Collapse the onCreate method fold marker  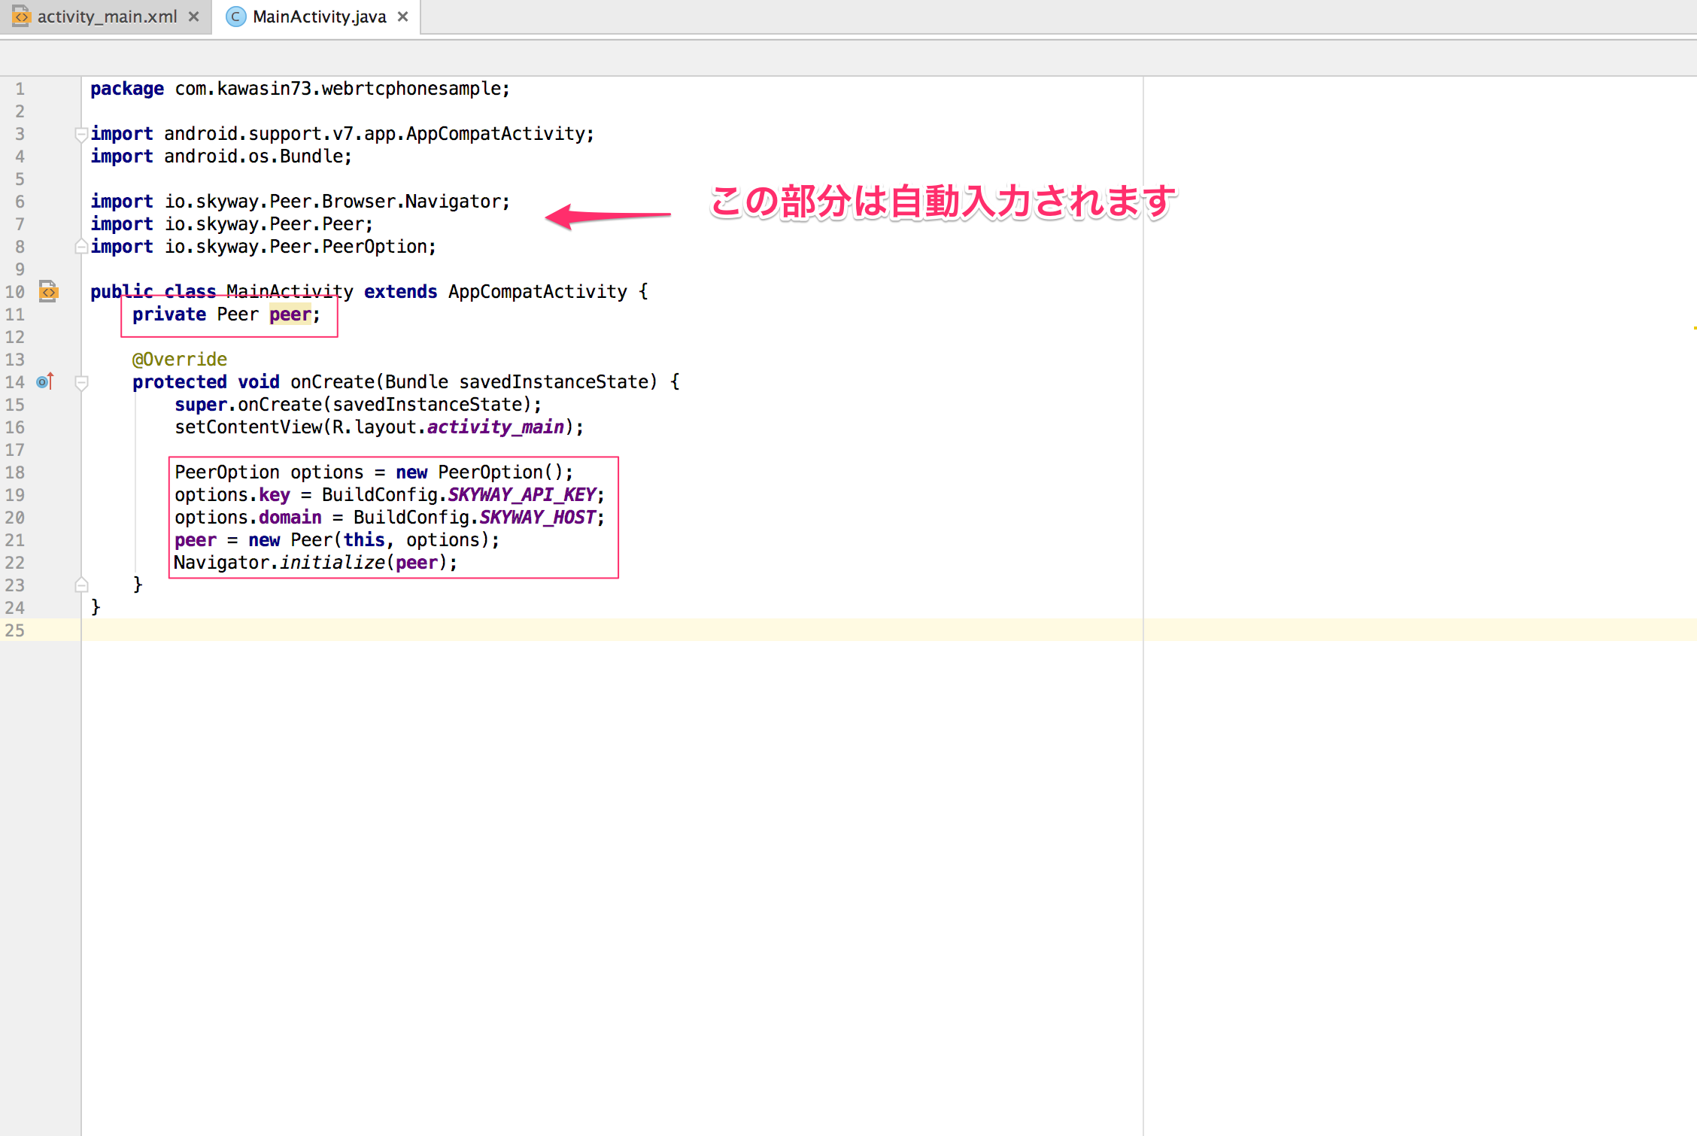[80, 381]
